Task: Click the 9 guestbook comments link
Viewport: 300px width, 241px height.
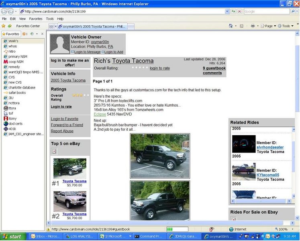Action: tap(214, 70)
